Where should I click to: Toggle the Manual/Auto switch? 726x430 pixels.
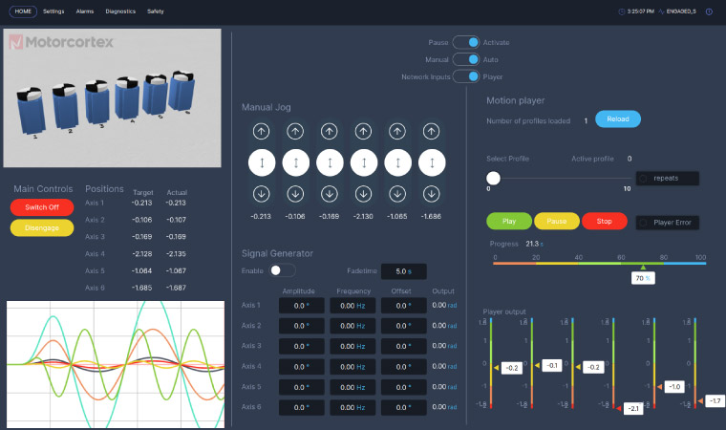466,59
